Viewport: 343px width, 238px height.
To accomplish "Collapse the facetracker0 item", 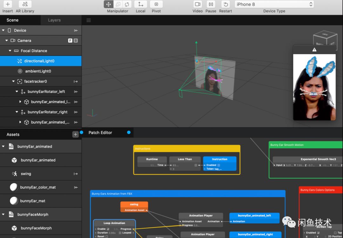I will 13,81.
